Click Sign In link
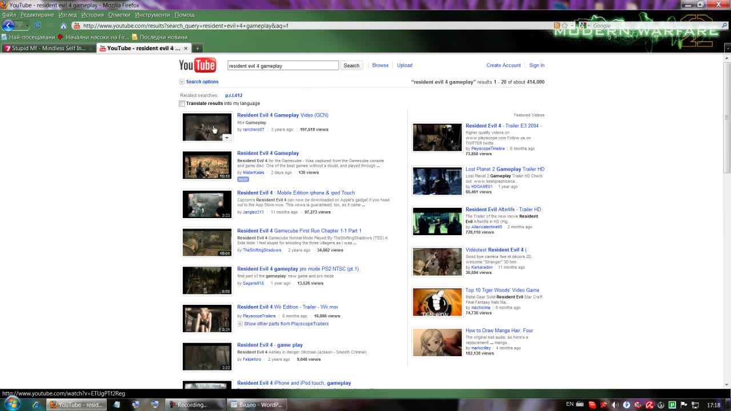Screen dimensions: 731x411 (x=536, y=65)
